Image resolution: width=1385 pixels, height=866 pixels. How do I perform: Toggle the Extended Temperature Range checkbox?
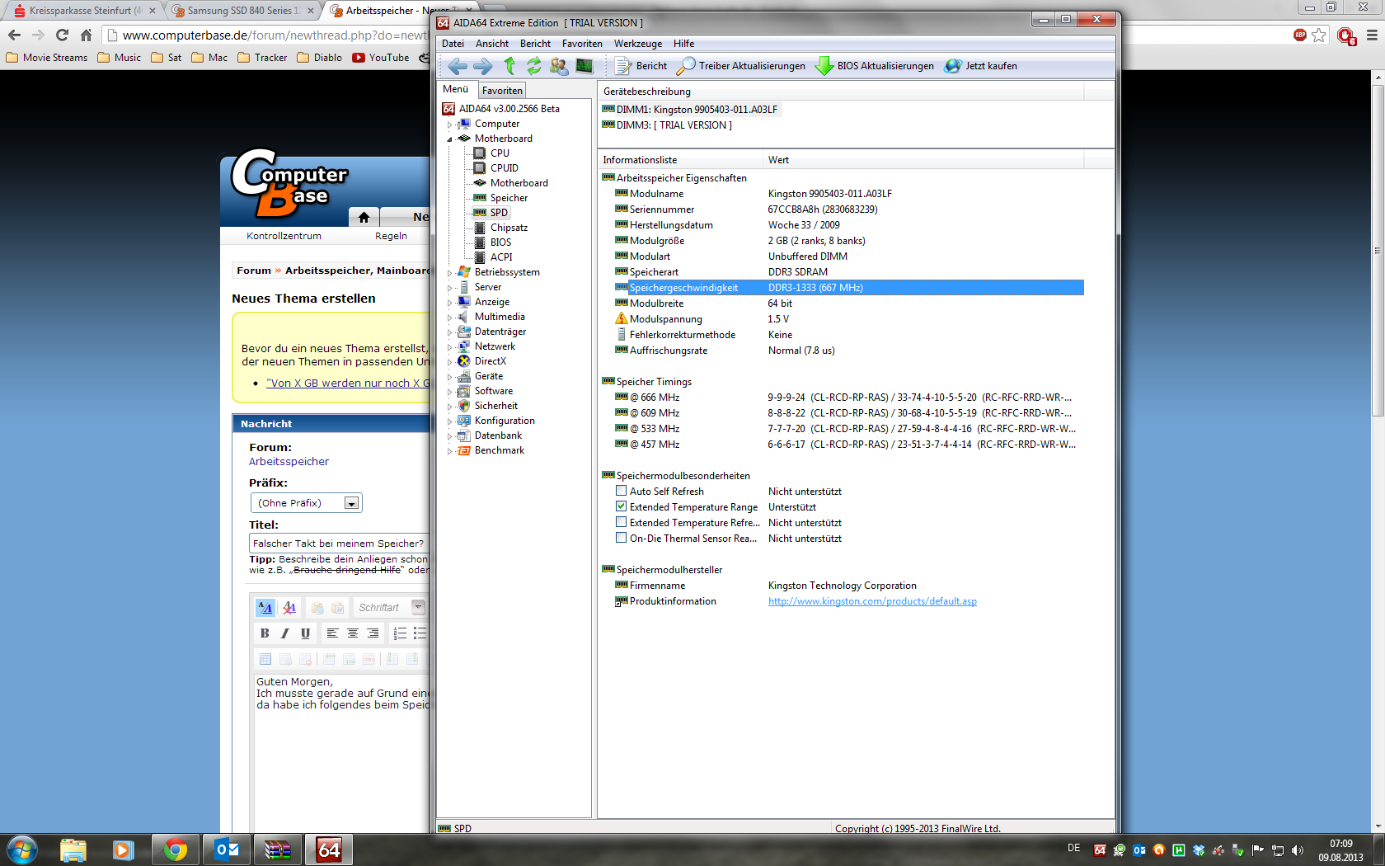click(621, 506)
